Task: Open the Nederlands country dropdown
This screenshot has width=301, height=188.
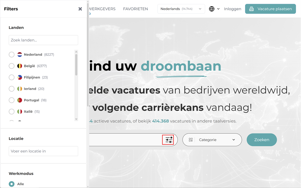Action: tap(181, 9)
